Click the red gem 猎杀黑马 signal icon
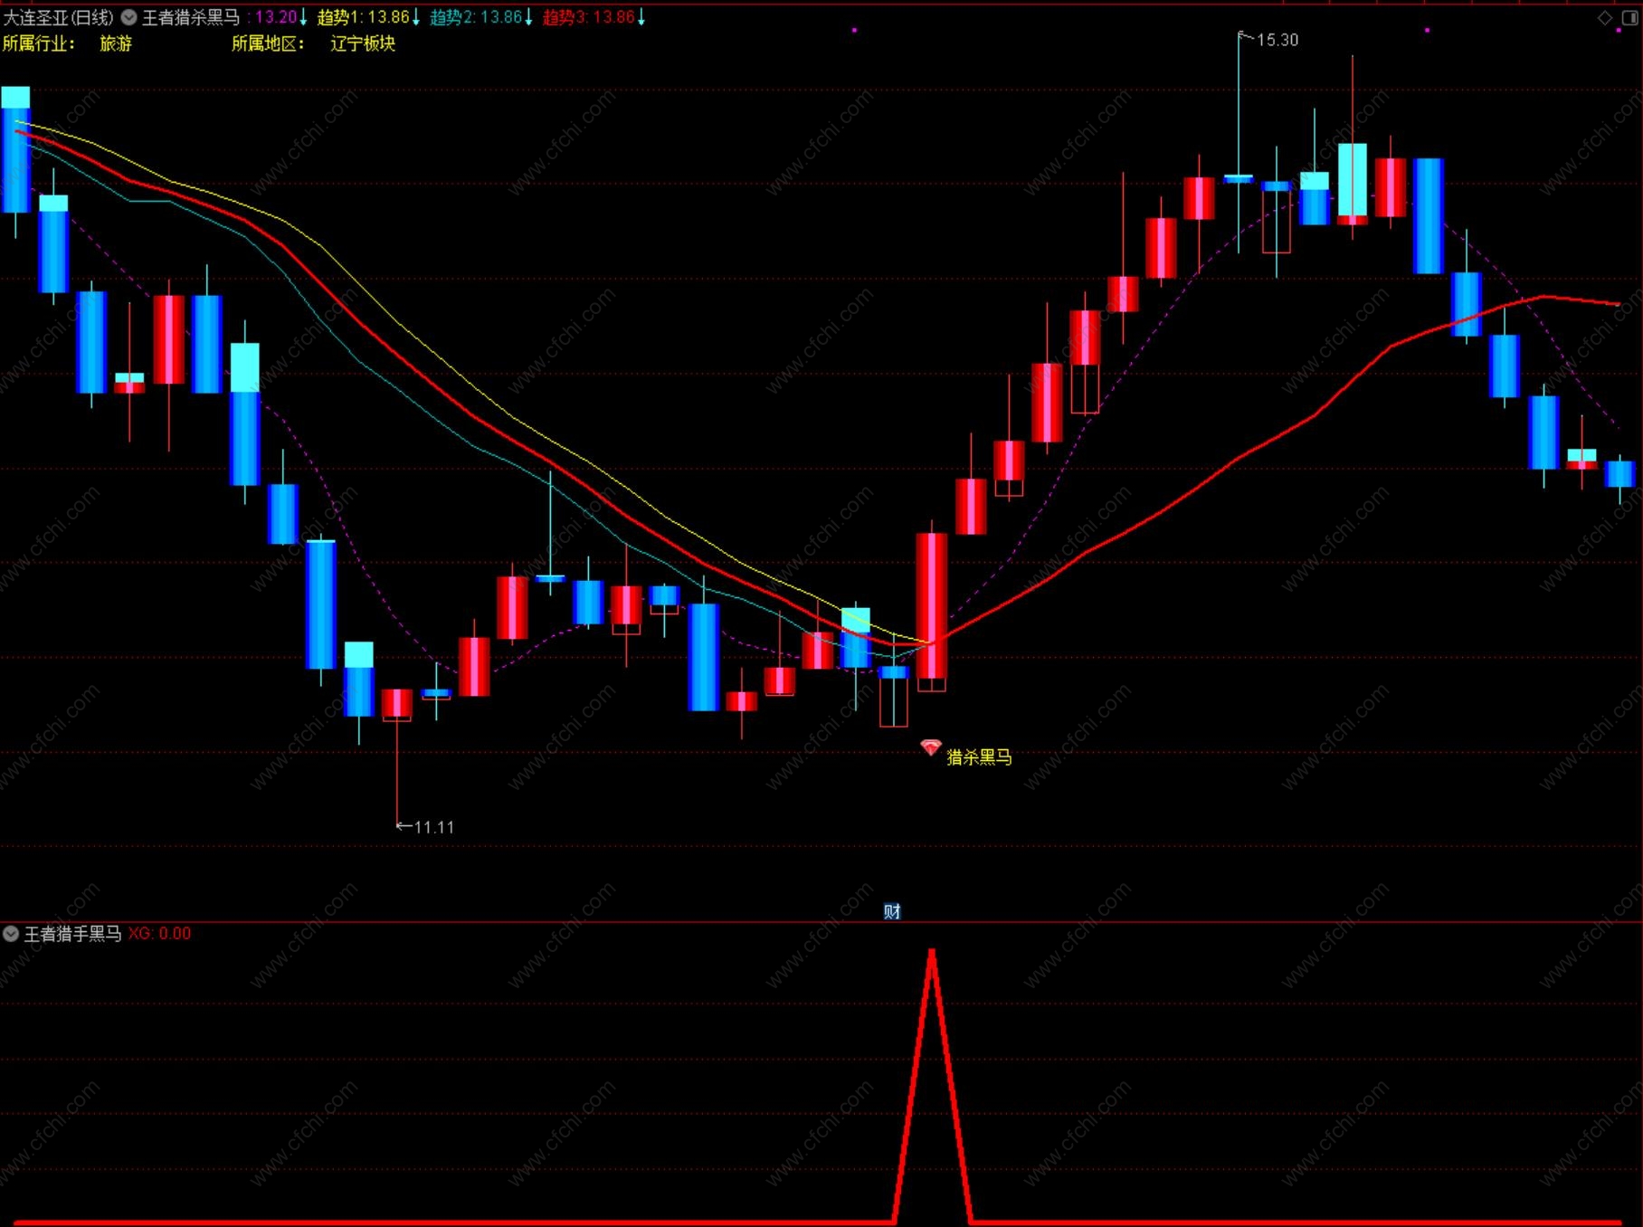Viewport: 1643px width, 1227px height. 931,747
